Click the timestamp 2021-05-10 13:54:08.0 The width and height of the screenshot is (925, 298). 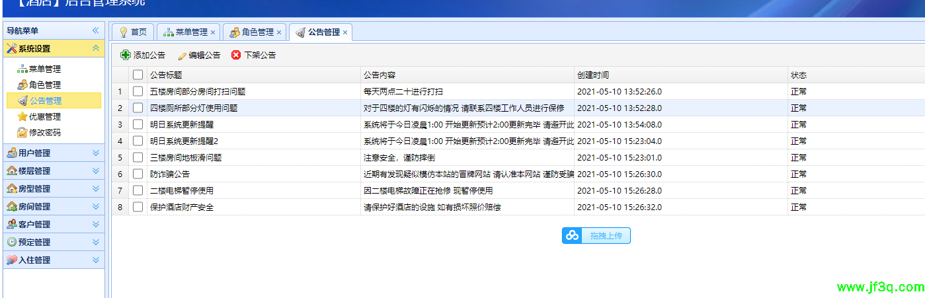(x=620, y=124)
